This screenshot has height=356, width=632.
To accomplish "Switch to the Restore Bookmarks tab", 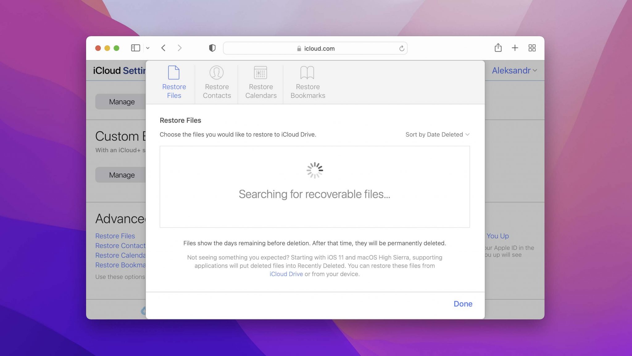I will 308,82.
